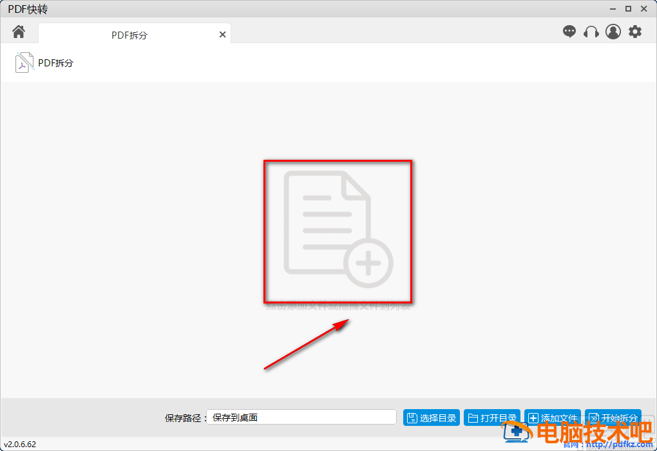Focus the 保存路径 input field

click(301, 417)
